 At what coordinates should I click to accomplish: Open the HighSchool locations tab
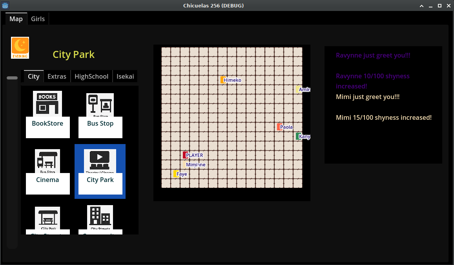91,76
